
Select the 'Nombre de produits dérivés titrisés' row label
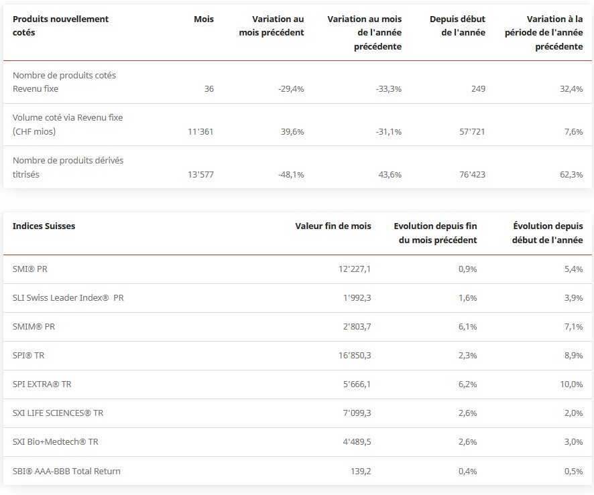pyautogui.click(x=68, y=167)
